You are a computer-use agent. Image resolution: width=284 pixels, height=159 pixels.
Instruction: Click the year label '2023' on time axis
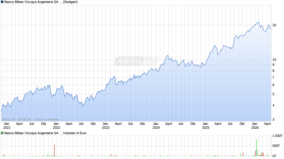(x=106, y=128)
